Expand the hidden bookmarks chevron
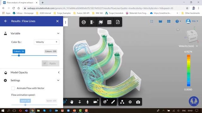This screenshot has height=113, width=202. pyautogui.click(x=177, y=13)
